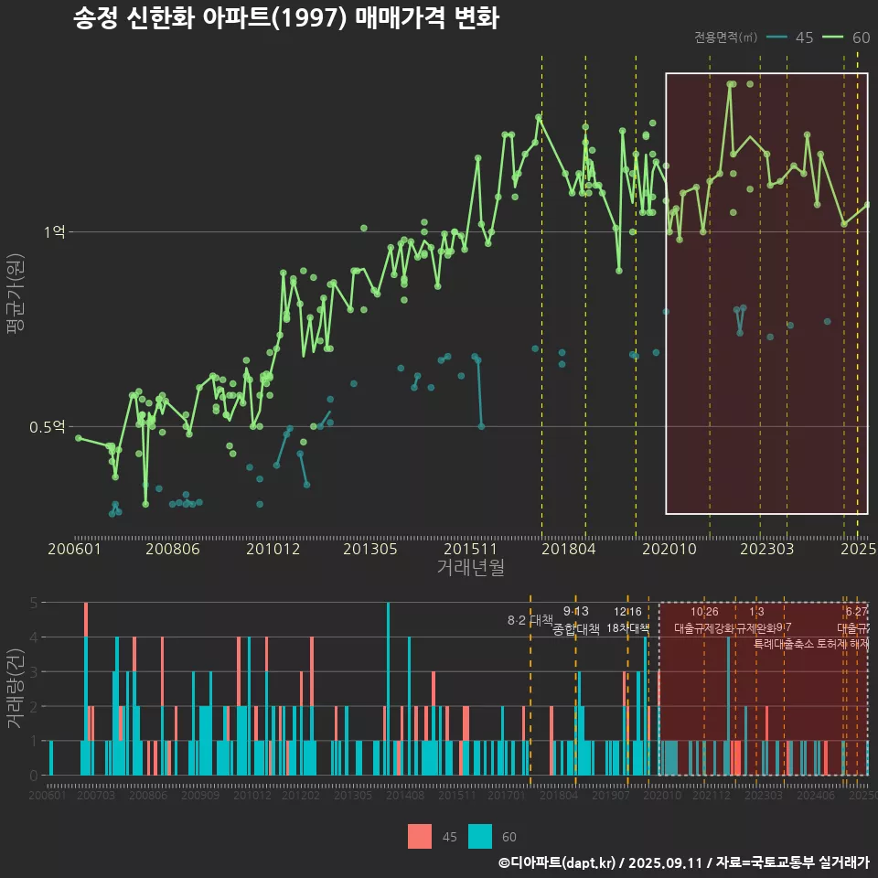Click 202010 tick label on price chart
Viewport: 878px width, 878px height.
(669, 549)
